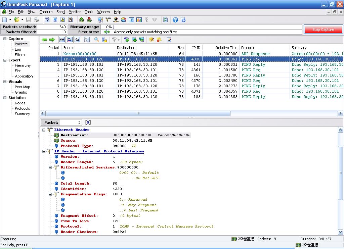Open the Capture menu

(x=46, y=12)
